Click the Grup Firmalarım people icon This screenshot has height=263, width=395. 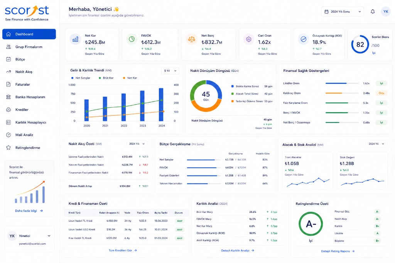point(8,47)
